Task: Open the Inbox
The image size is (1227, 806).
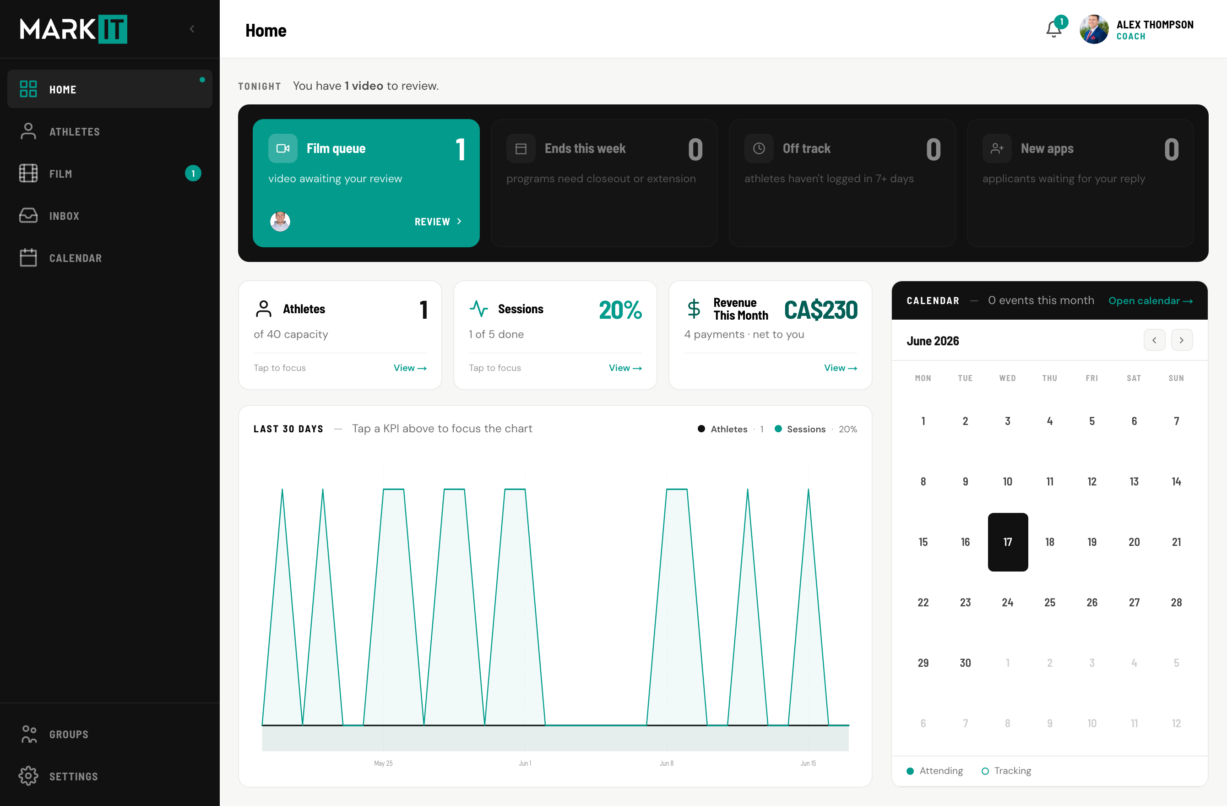Action: pos(110,216)
